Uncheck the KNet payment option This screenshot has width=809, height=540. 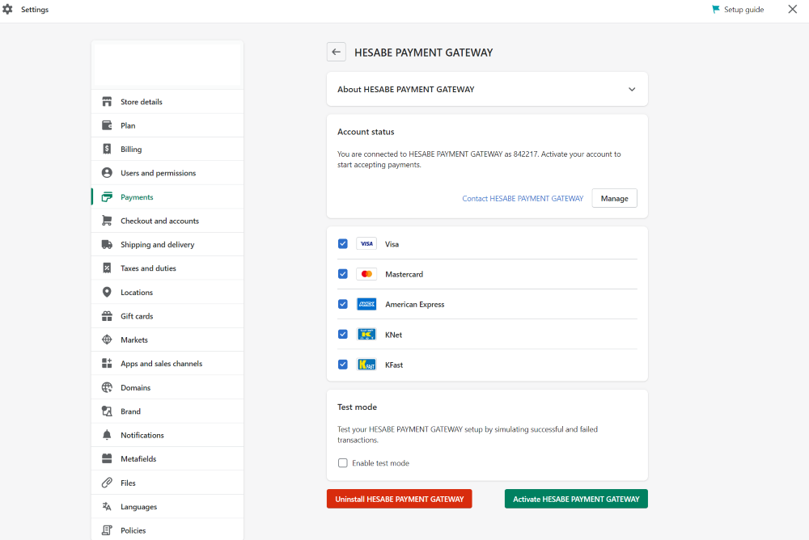(x=343, y=334)
